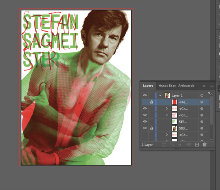Hide the <Gr...> group directly below <Re...>

pyautogui.click(x=145, y=108)
